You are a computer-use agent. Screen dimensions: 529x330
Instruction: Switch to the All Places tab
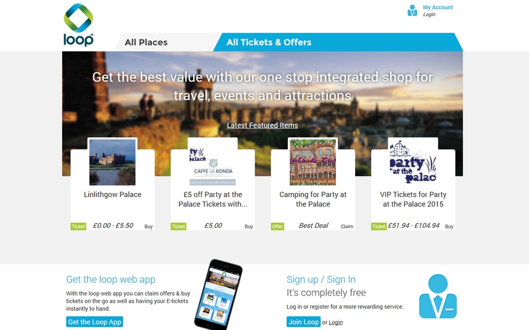coord(146,42)
